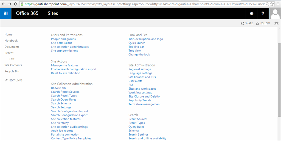Open Search Schema link
Viewport: 281px width, 141px height.
point(61,103)
